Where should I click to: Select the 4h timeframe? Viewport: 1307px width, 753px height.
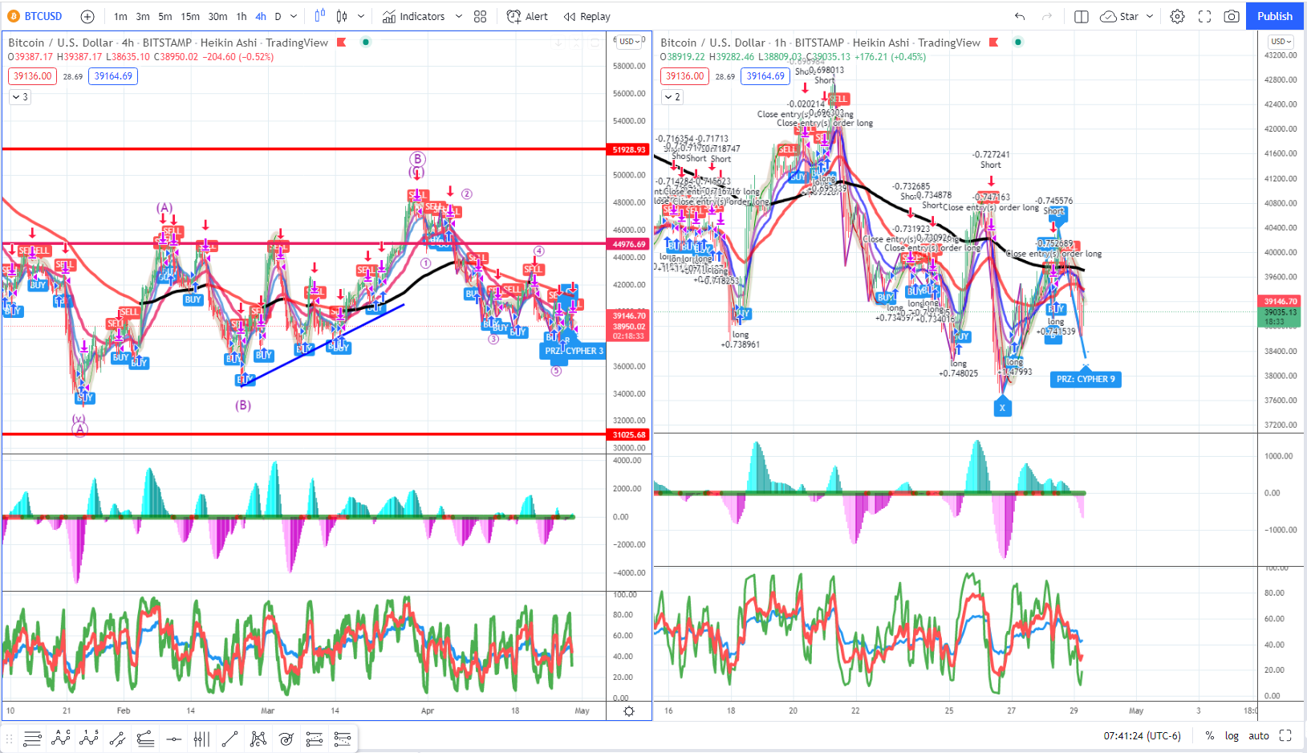(261, 16)
